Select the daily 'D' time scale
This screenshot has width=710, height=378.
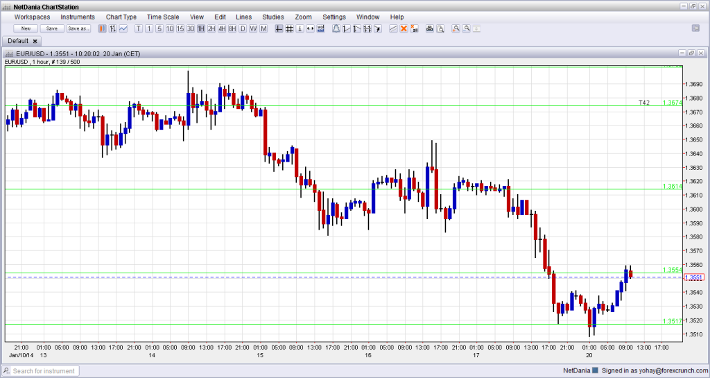[243, 28]
